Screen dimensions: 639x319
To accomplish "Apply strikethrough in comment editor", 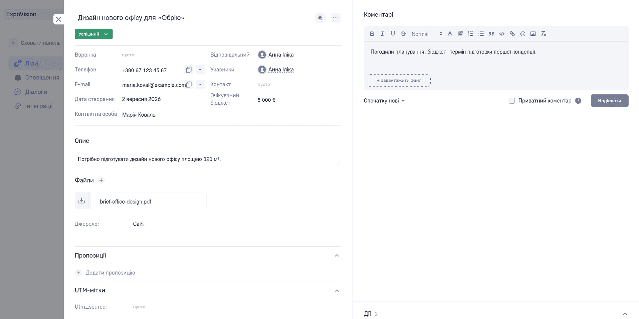I will click(x=403, y=34).
